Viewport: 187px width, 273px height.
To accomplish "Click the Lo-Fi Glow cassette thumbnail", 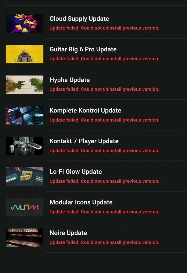I will tap(24, 176).
